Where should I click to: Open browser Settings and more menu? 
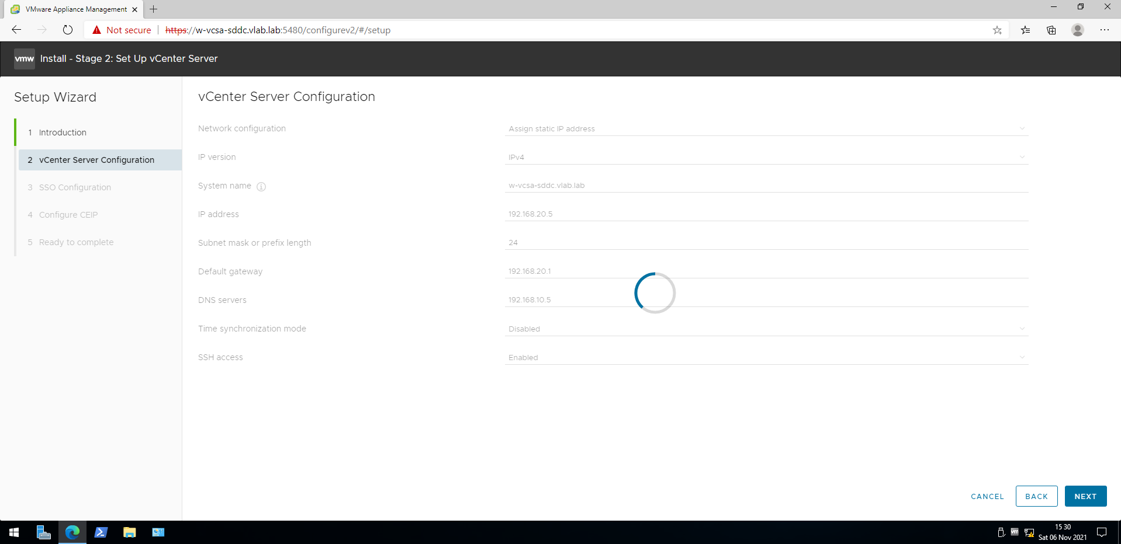(1104, 30)
